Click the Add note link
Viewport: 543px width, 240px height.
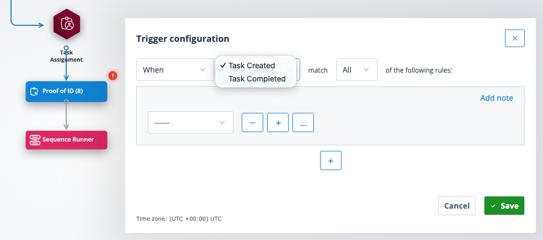tap(497, 98)
